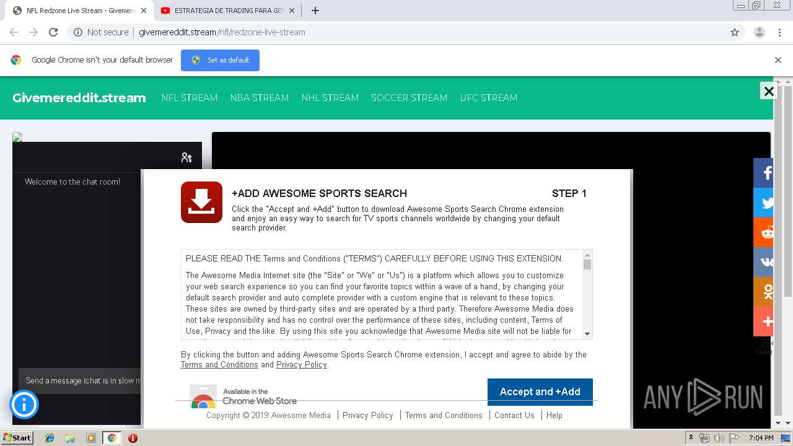Screen dimensions: 793x446
Task: Open more share options plus icon
Action: [x=763, y=321]
